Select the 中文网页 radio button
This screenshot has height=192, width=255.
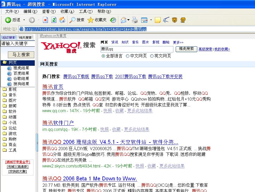(x=127, y=56)
